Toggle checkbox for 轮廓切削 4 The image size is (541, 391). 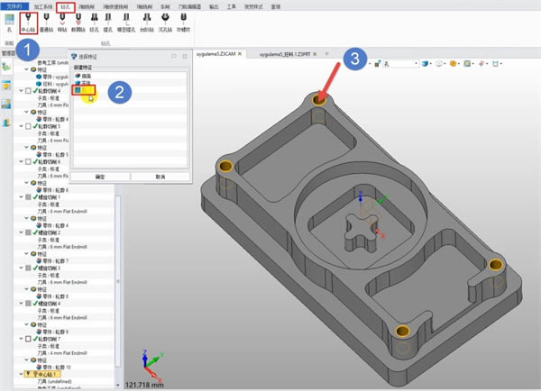(x=28, y=91)
